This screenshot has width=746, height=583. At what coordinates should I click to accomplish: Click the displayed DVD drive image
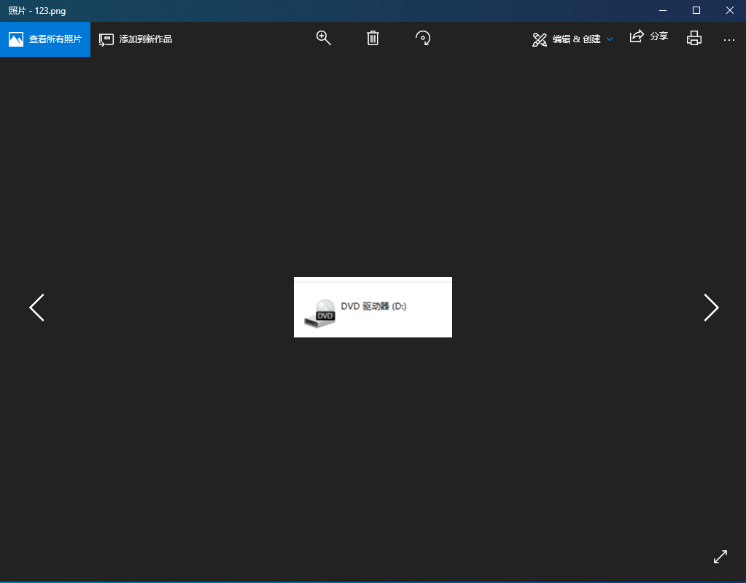[373, 308]
